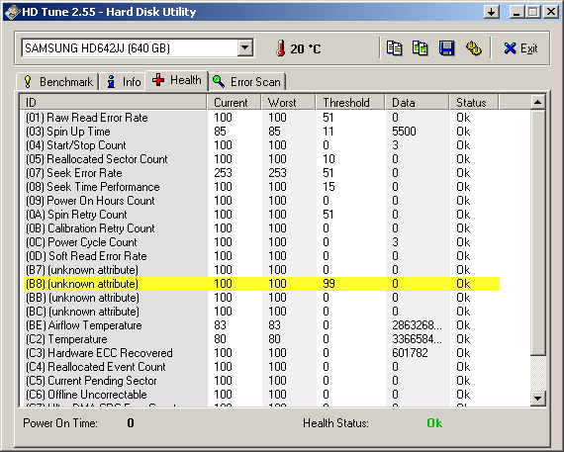Click the scrollbar up arrow
Screen dimensions: 564x452
click(x=537, y=102)
